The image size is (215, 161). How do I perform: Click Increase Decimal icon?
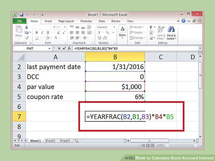click(x=99, y=38)
